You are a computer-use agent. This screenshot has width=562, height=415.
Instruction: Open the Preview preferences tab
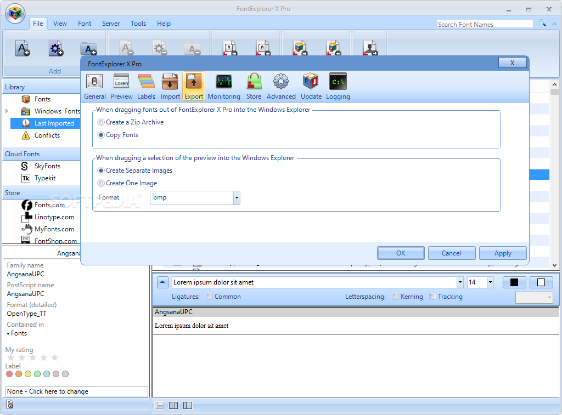tap(121, 86)
